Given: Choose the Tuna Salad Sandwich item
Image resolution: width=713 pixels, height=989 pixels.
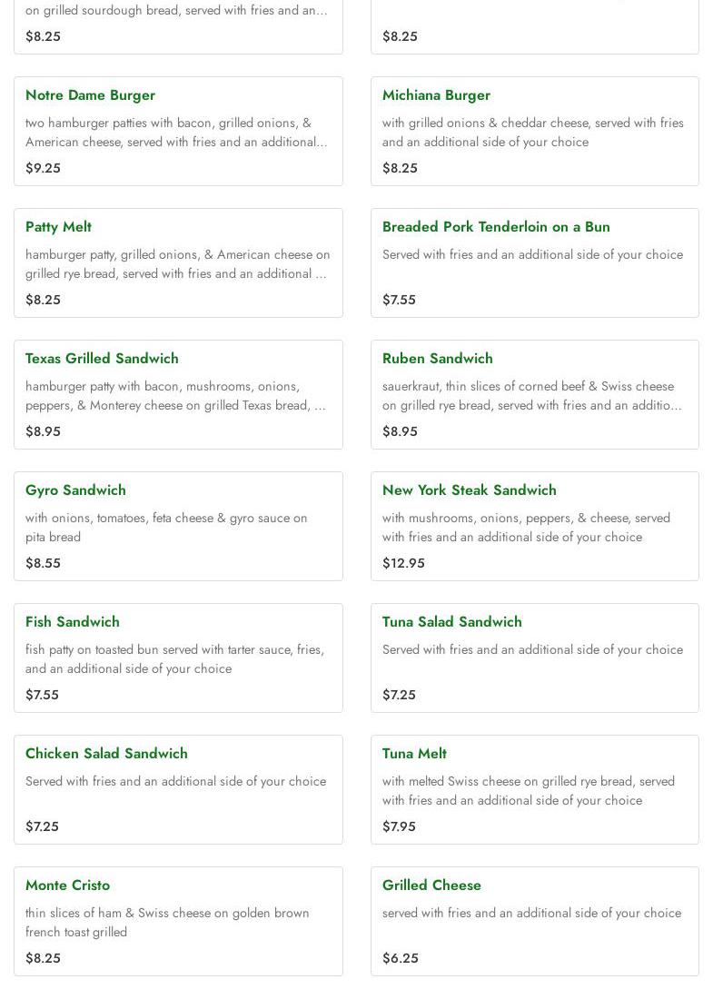Looking at the screenshot, I should point(451,622).
